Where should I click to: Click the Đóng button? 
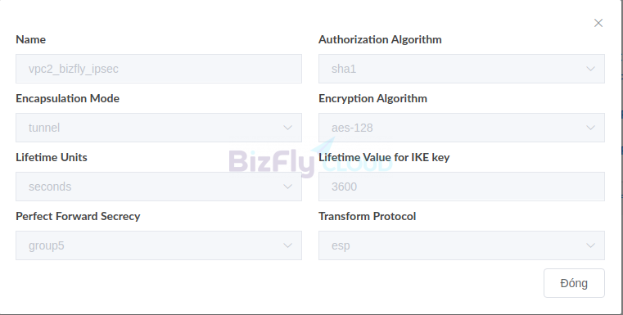pyautogui.click(x=574, y=283)
